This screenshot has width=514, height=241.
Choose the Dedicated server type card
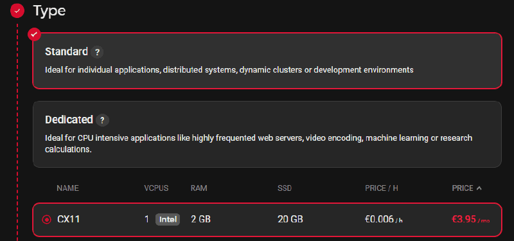tap(267, 134)
